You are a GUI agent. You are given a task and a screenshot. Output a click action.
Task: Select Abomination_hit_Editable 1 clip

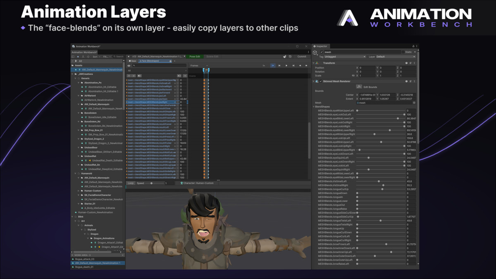point(103,91)
